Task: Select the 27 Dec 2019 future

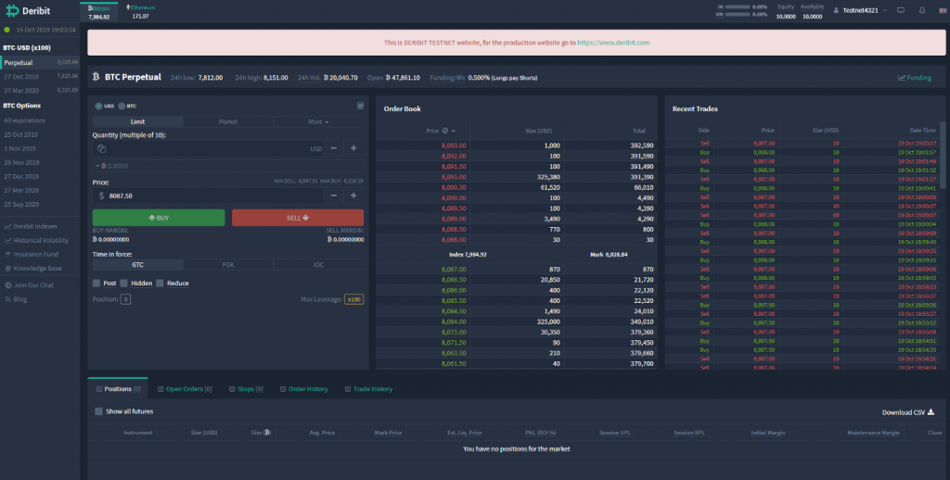Action: pos(41,77)
